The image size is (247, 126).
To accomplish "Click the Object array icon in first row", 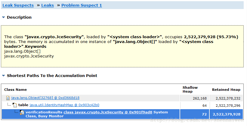I will (8, 98).
